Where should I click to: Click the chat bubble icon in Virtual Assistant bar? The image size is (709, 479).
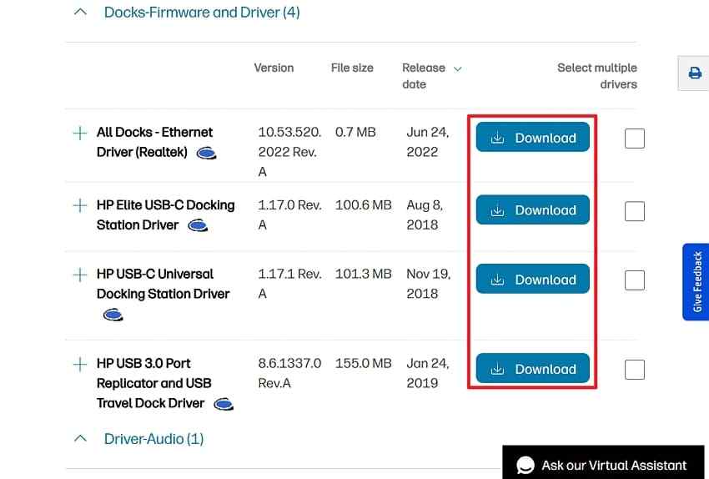coord(525,465)
